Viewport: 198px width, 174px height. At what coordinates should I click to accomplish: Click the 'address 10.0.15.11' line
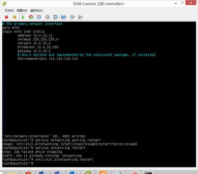point(35,35)
